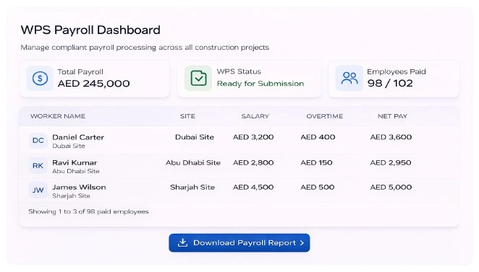Click the Dubai Site cell in Site column
Viewport: 479px width, 272px height.
pyautogui.click(x=195, y=137)
